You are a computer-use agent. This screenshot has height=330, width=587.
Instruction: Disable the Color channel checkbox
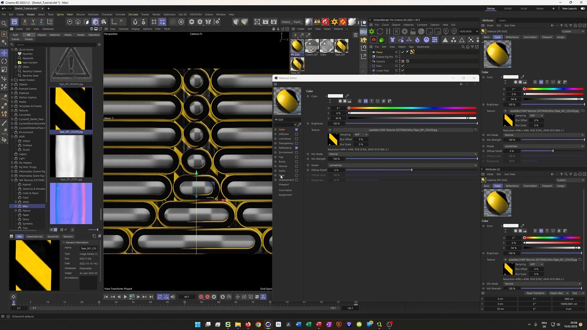[x=296, y=129]
